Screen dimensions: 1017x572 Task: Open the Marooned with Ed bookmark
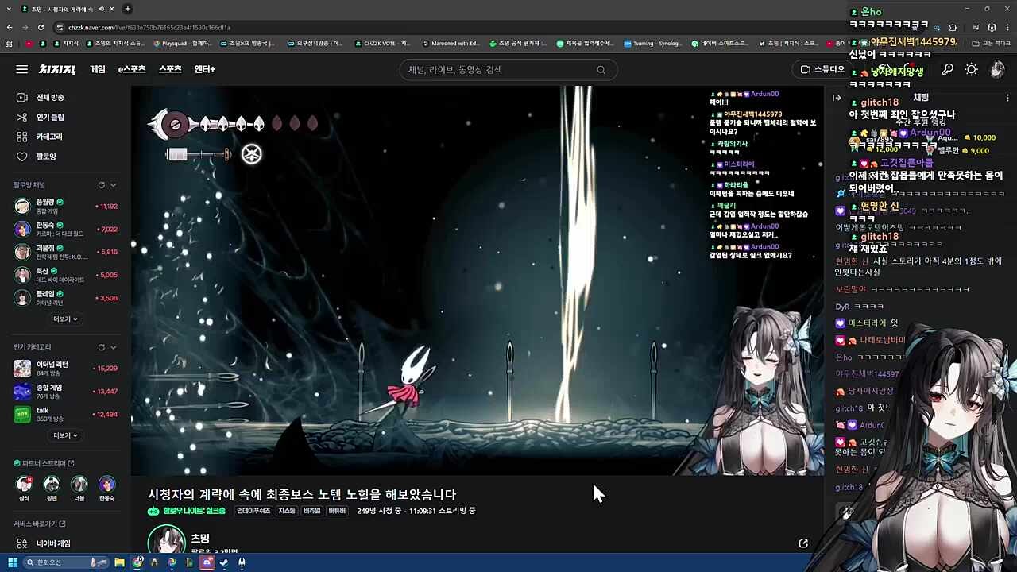point(450,44)
